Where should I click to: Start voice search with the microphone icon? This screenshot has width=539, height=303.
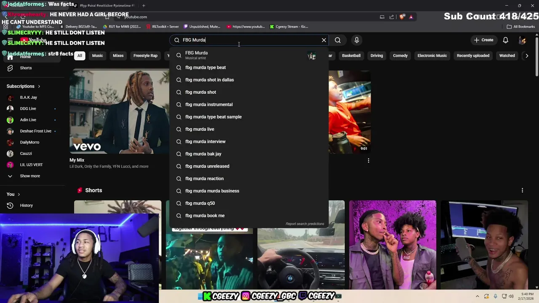(x=357, y=40)
